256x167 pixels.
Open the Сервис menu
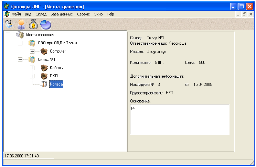(83, 14)
